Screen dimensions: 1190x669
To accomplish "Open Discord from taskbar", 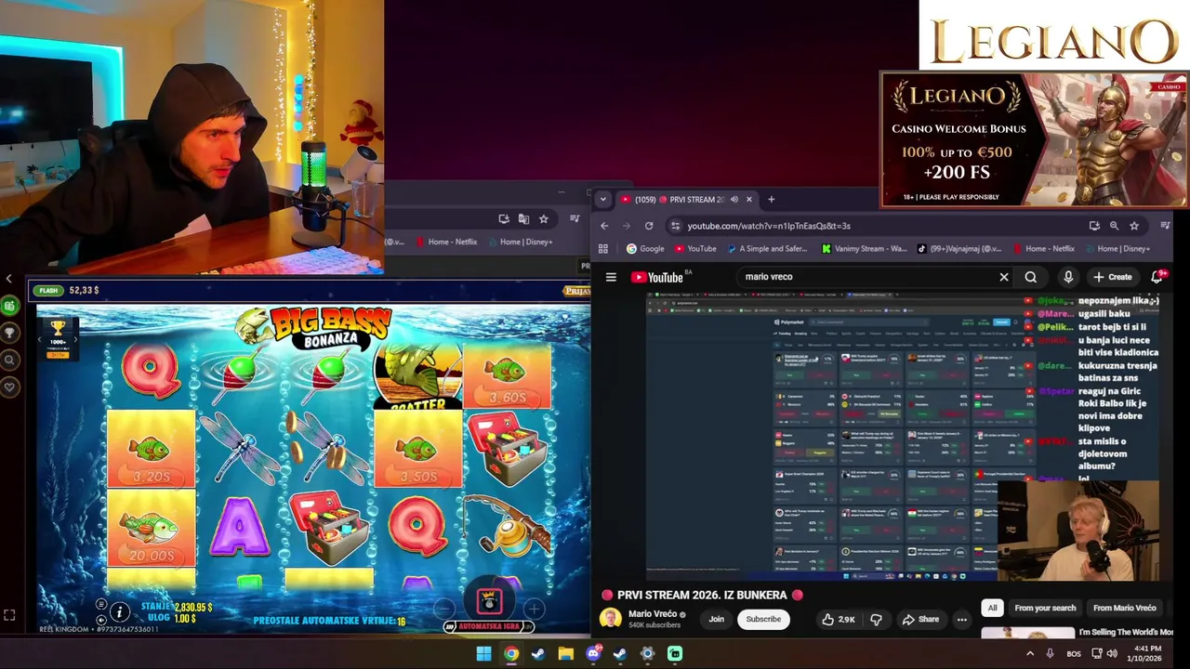I will point(593,653).
